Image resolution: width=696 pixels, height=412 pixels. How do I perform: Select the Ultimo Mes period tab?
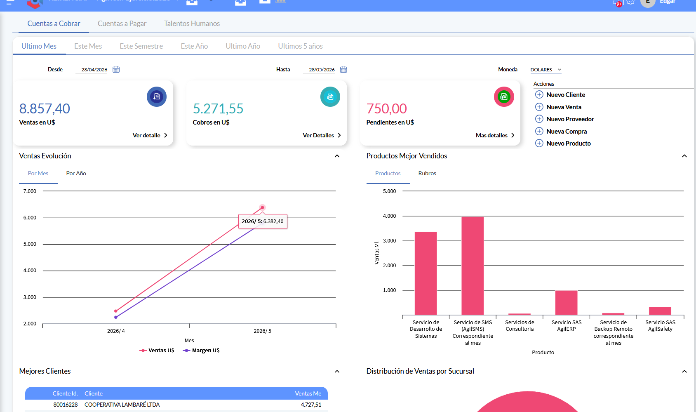[x=39, y=46]
